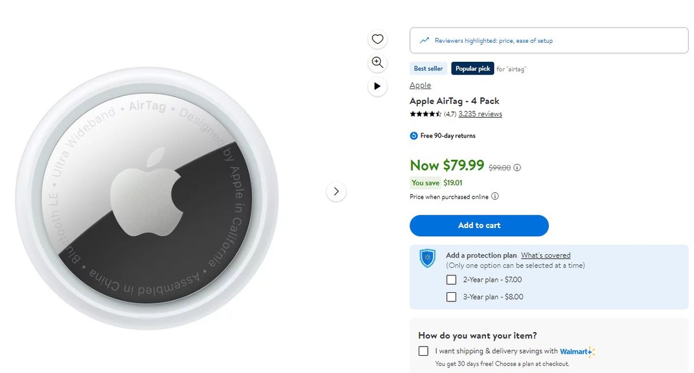Click the Best seller badge
The width and height of the screenshot is (694, 373).
(428, 69)
